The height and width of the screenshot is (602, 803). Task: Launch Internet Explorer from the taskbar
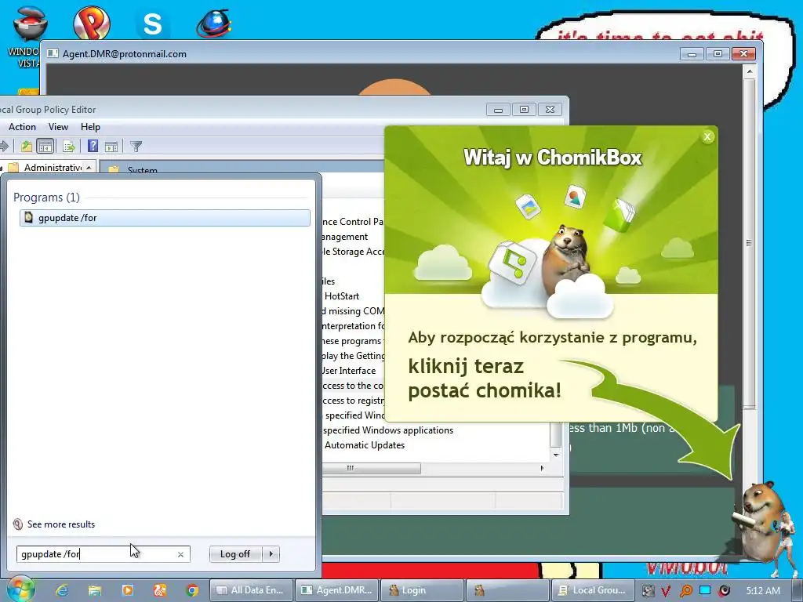63,590
